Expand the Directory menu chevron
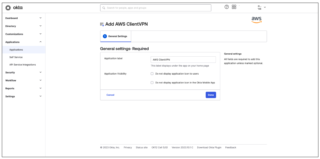This screenshot has height=159, width=320. 40,26
